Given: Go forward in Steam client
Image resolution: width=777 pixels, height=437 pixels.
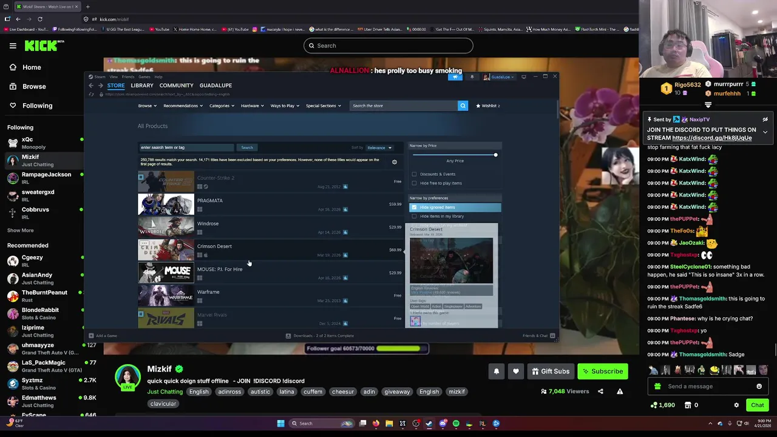Looking at the screenshot, I should pos(100,86).
